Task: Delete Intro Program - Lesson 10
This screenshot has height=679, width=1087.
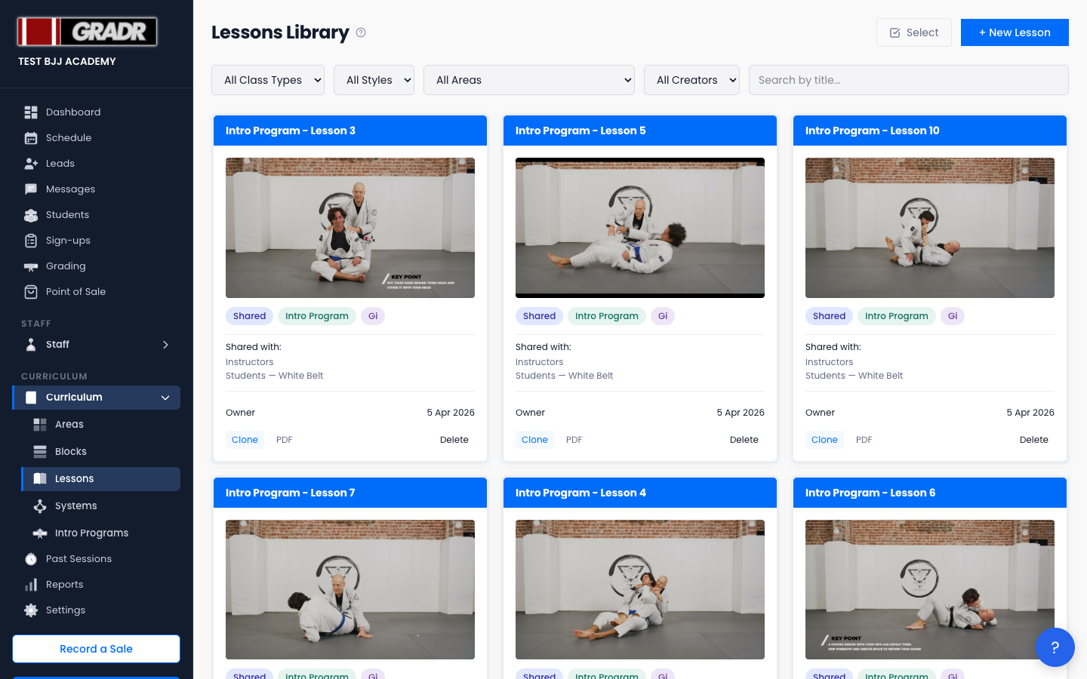Action: click(x=1034, y=440)
